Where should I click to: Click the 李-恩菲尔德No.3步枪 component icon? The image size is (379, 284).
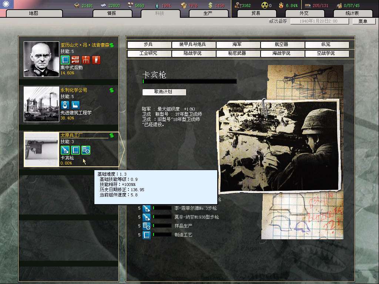[x=147, y=208]
